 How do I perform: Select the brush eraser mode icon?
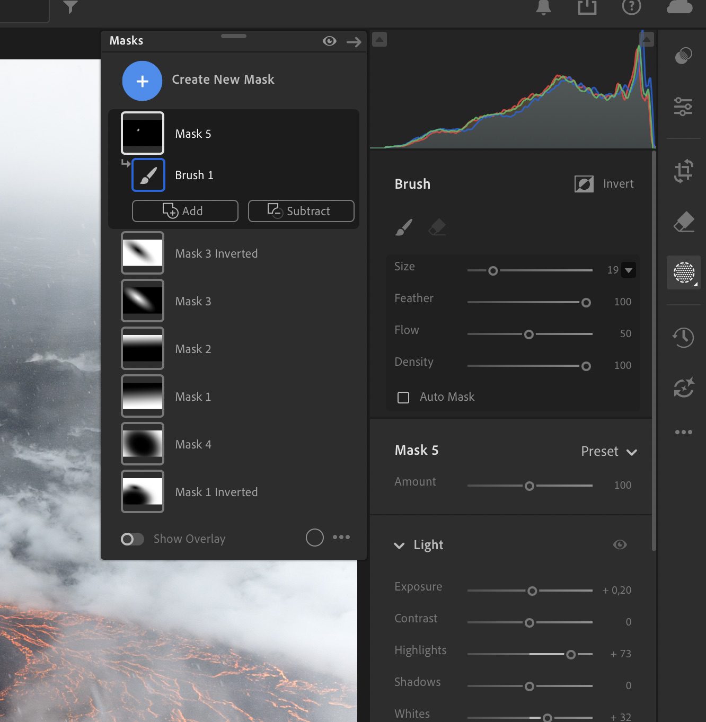pos(437,227)
